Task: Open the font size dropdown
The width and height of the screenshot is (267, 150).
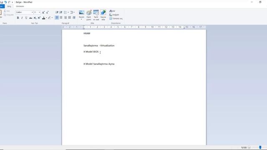Action: pos(39,12)
